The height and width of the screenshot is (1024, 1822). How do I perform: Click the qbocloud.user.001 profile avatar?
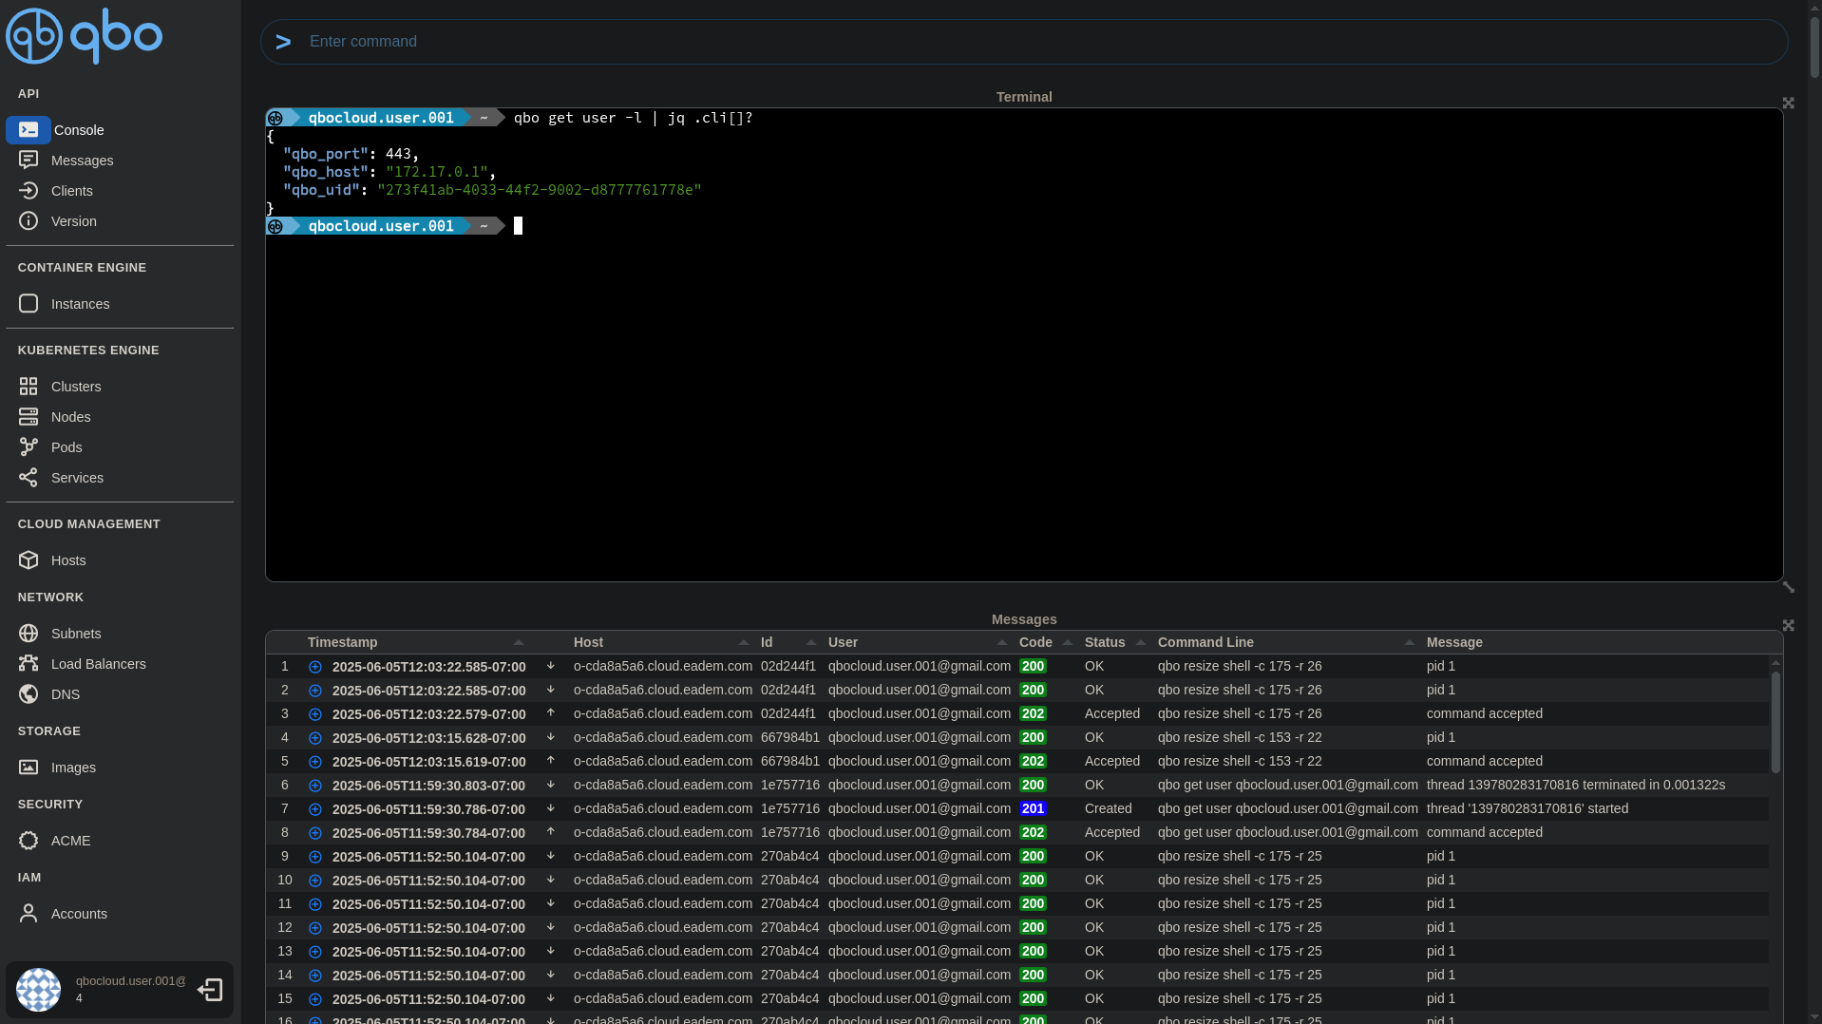[38, 989]
